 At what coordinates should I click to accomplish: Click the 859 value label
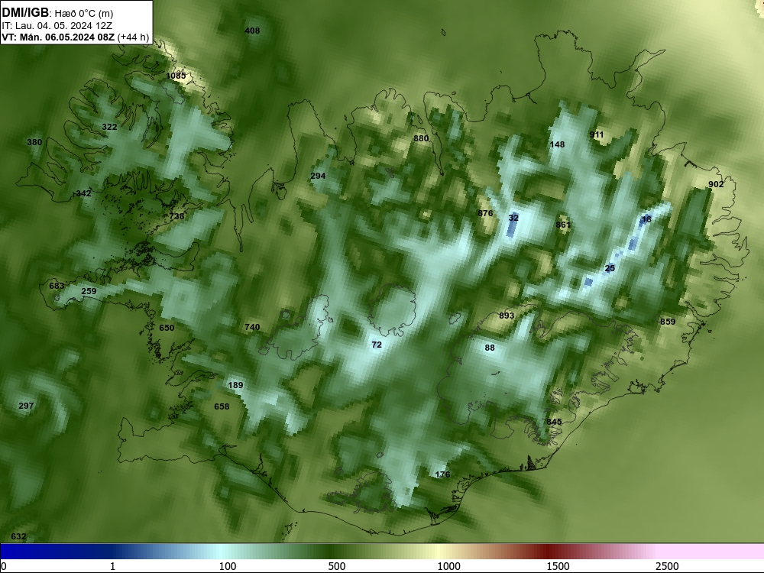pyautogui.click(x=668, y=322)
